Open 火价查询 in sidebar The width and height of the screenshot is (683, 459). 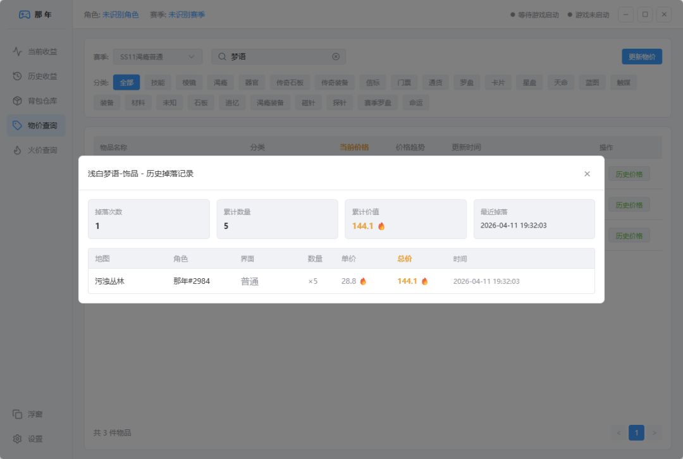[x=35, y=150]
